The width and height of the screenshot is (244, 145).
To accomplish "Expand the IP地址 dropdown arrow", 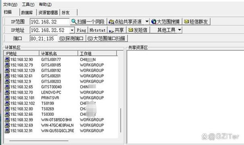I will pyautogui.click(x=72, y=30).
